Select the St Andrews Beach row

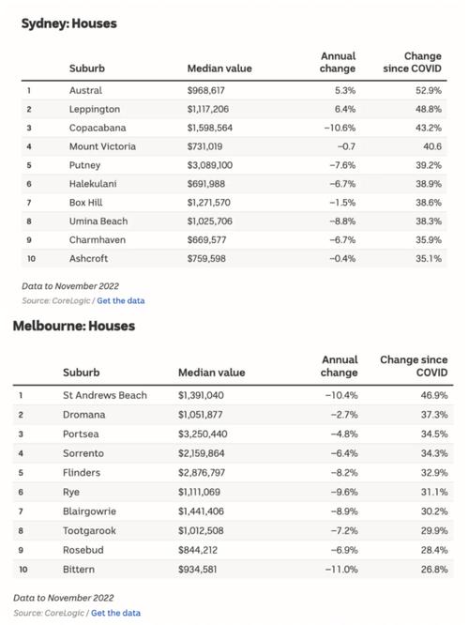click(234, 395)
